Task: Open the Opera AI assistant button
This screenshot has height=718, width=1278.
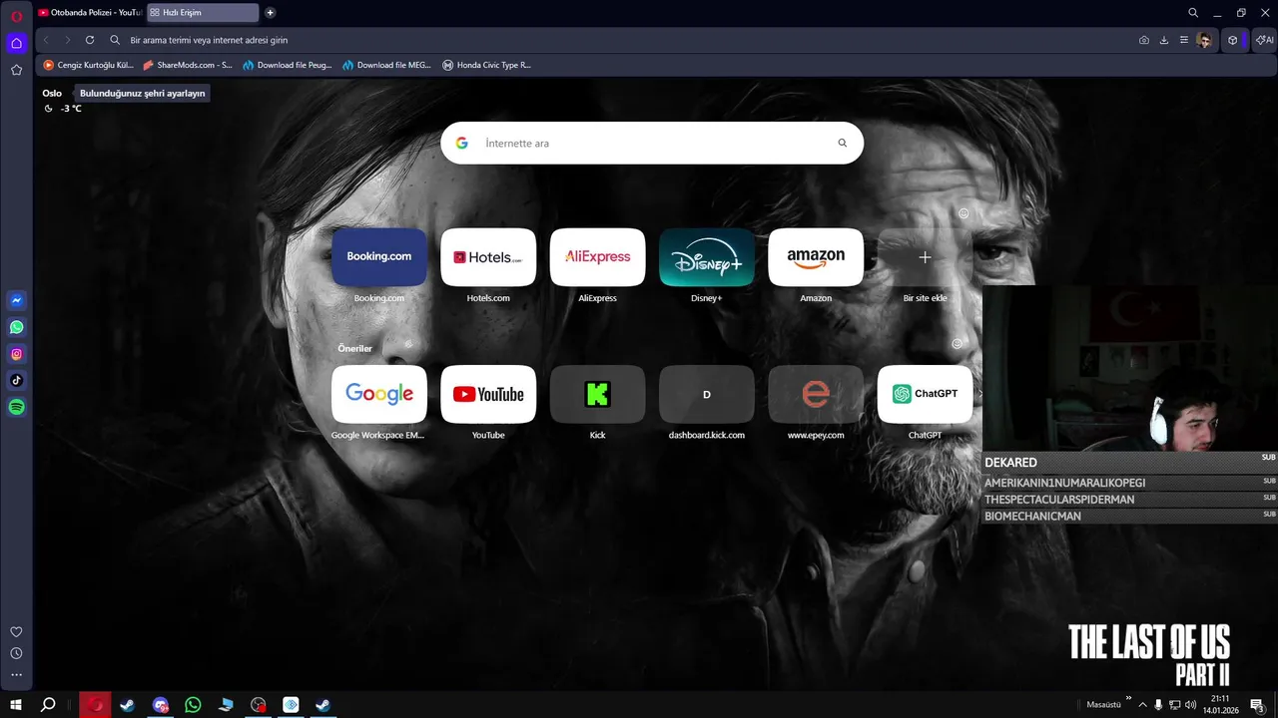Action: pos(1264,40)
